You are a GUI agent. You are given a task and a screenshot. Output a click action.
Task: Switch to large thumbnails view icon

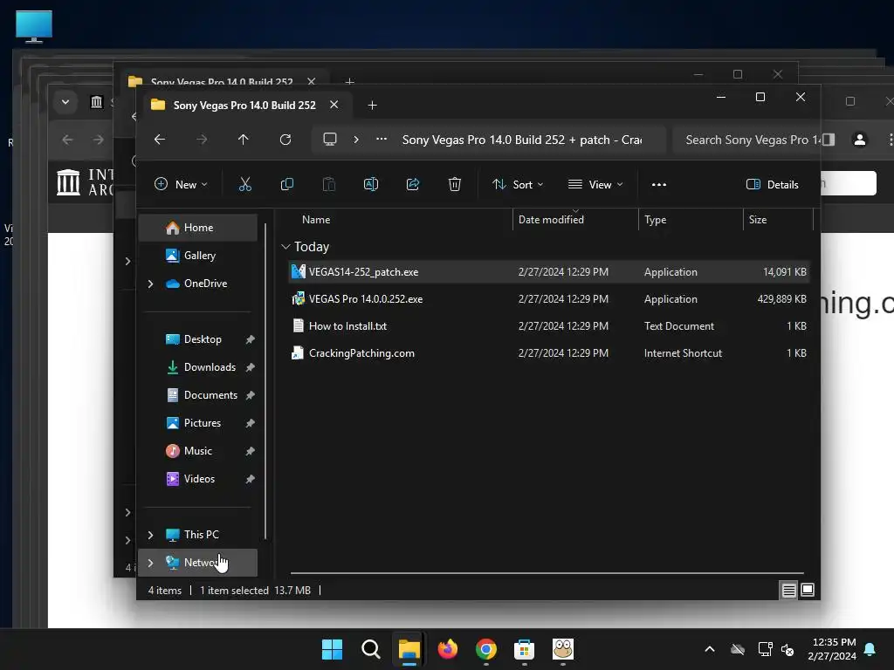[x=808, y=591]
